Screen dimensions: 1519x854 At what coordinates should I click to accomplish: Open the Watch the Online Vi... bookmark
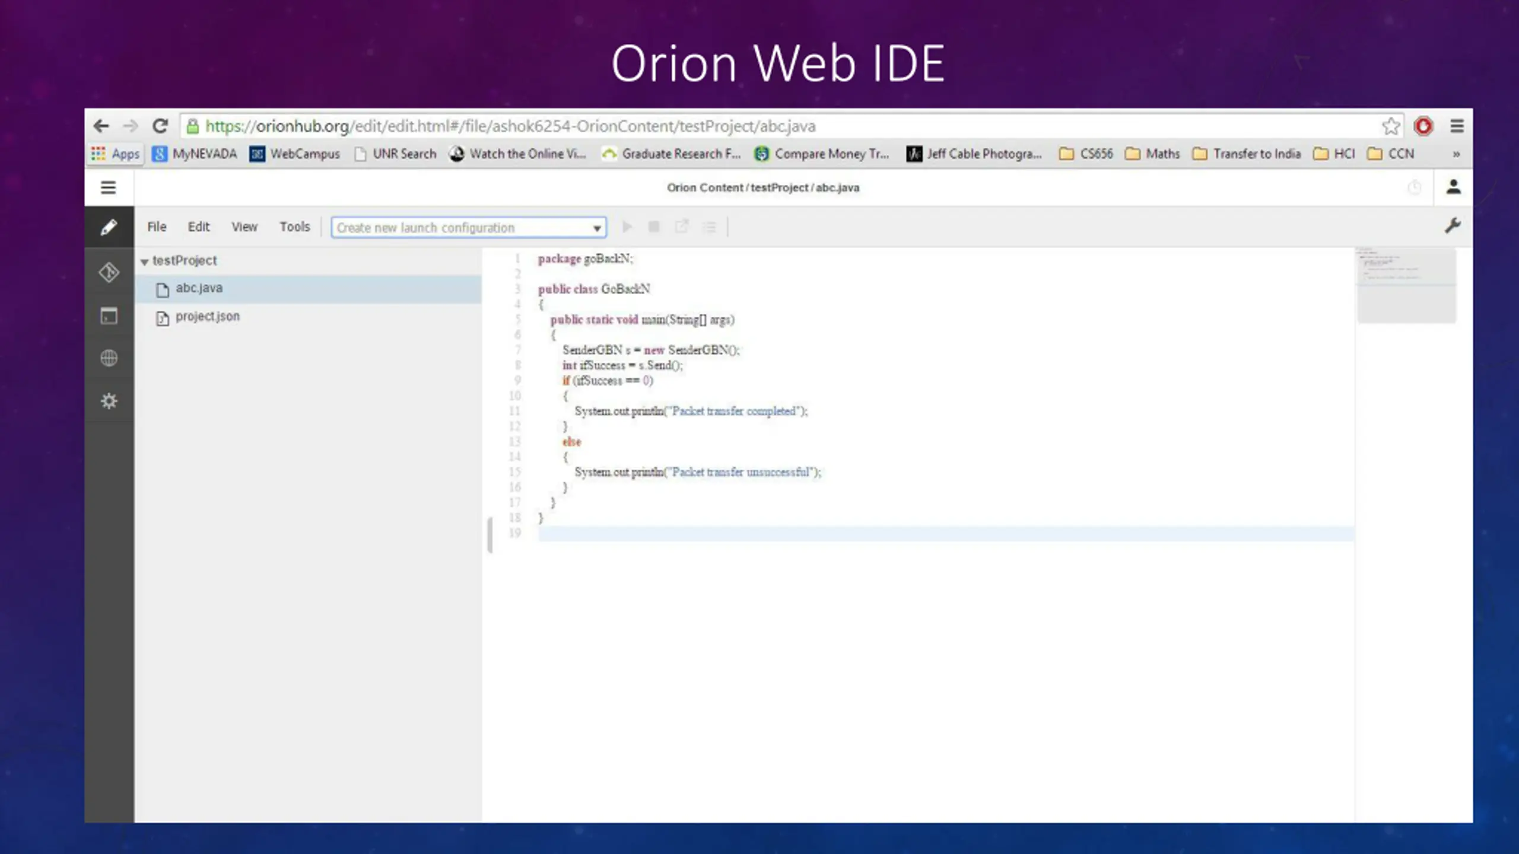(518, 154)
